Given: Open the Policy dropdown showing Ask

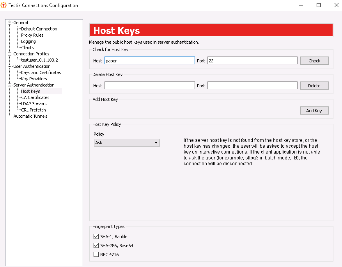Looking at the screenshot, I should [127, 143].
